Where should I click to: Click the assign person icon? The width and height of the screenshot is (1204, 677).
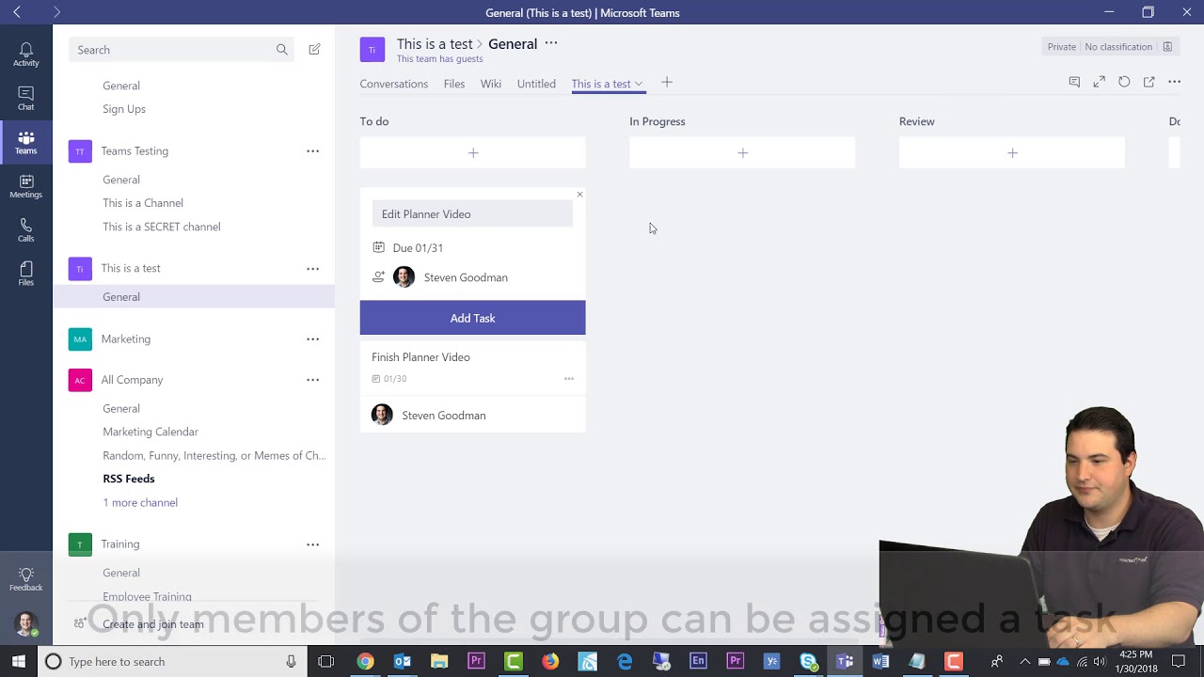pos(378,277)
